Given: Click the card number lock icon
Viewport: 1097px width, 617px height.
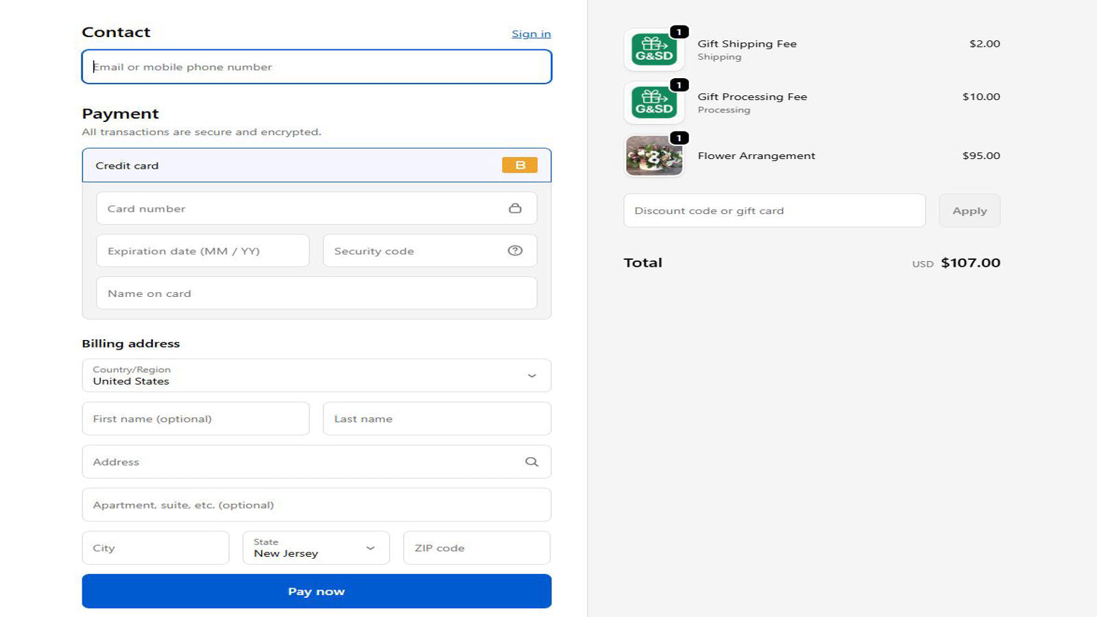Looking at the screenshot, I should [516, 208].
